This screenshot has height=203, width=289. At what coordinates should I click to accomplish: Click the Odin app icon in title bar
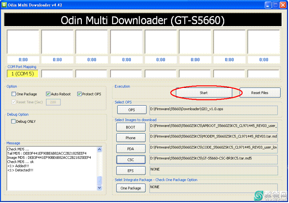pyautogui.click(x=4, y=5)
